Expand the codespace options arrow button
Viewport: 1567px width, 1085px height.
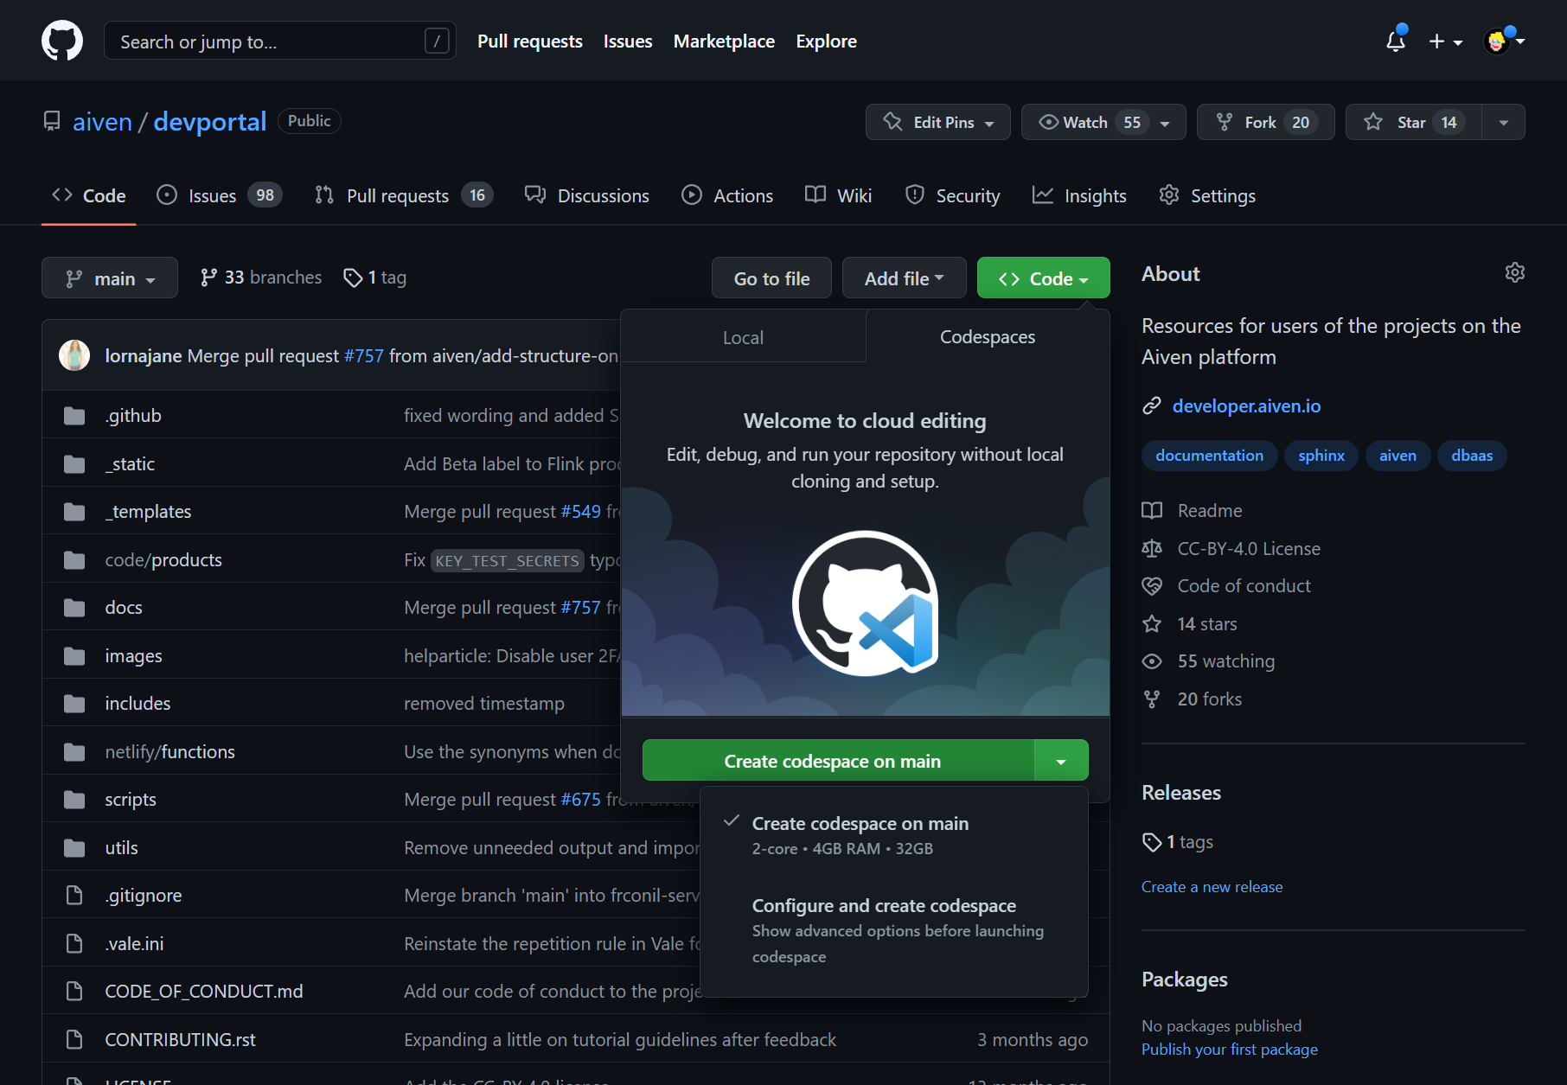1061,761
